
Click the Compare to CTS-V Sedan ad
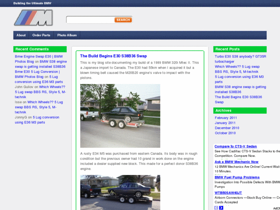236,146
